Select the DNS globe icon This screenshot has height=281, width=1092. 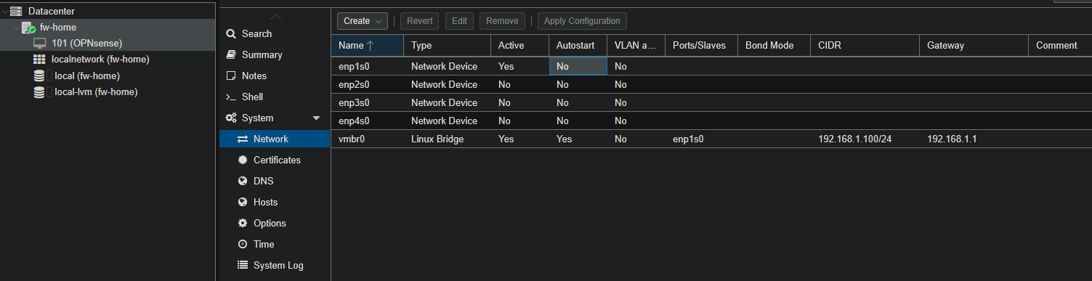pyautogui.click(x=243, y=181)
